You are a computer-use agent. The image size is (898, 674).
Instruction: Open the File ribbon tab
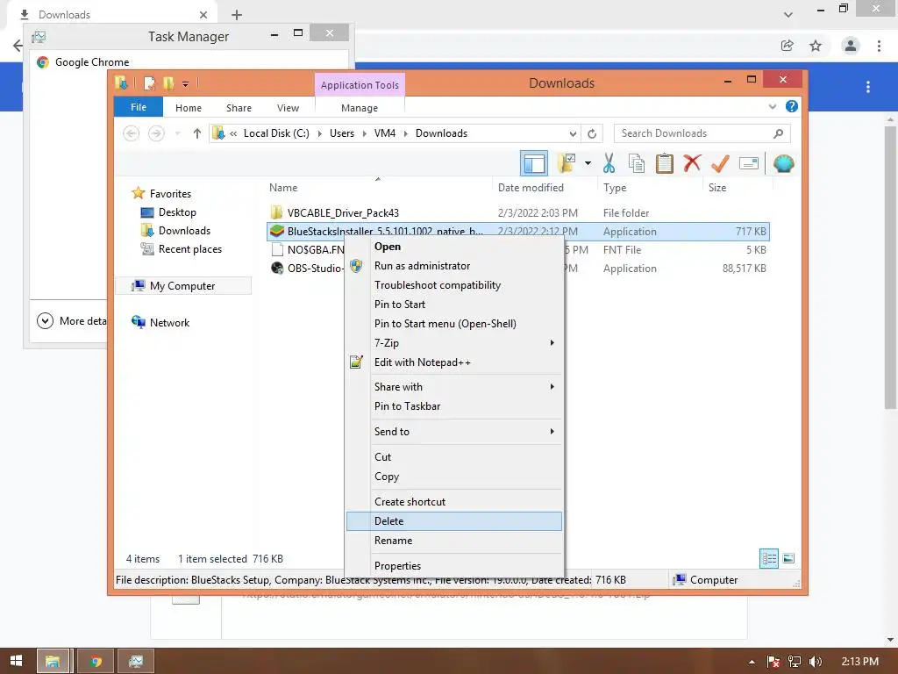[x=138, y=107]
